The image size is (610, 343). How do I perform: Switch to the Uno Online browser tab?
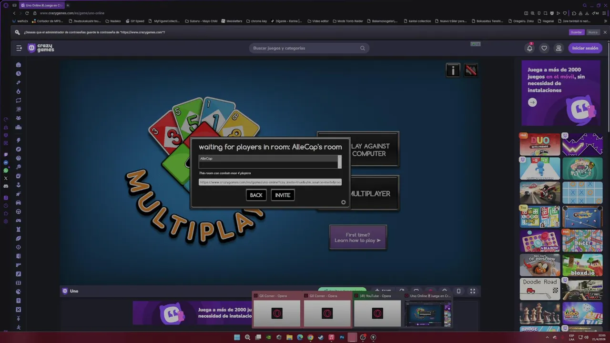click(x=42, y=5)
